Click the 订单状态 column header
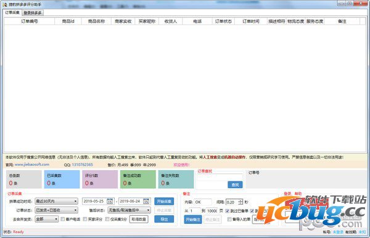Screen dimensions: 370x238 pyautogui.click(x=223, y=21)
